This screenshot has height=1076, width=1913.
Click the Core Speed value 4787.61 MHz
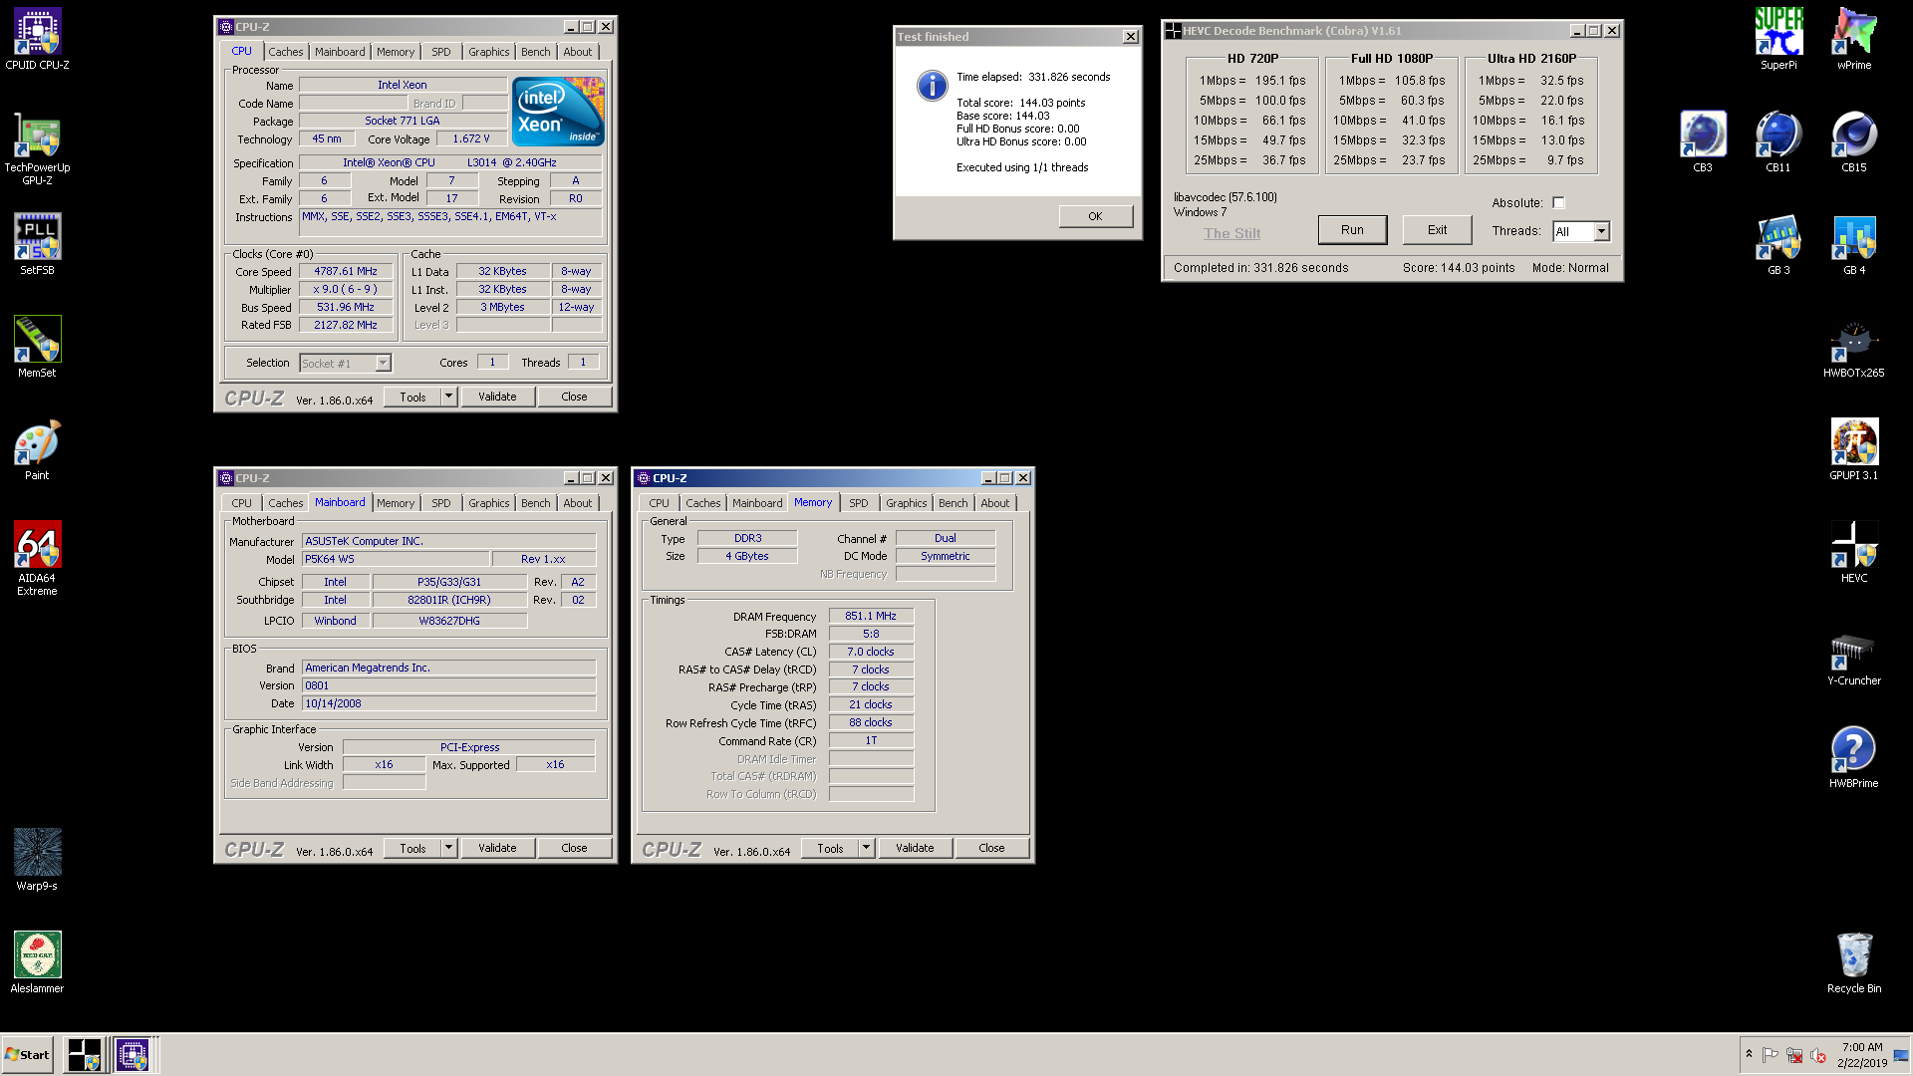(346, 271)
